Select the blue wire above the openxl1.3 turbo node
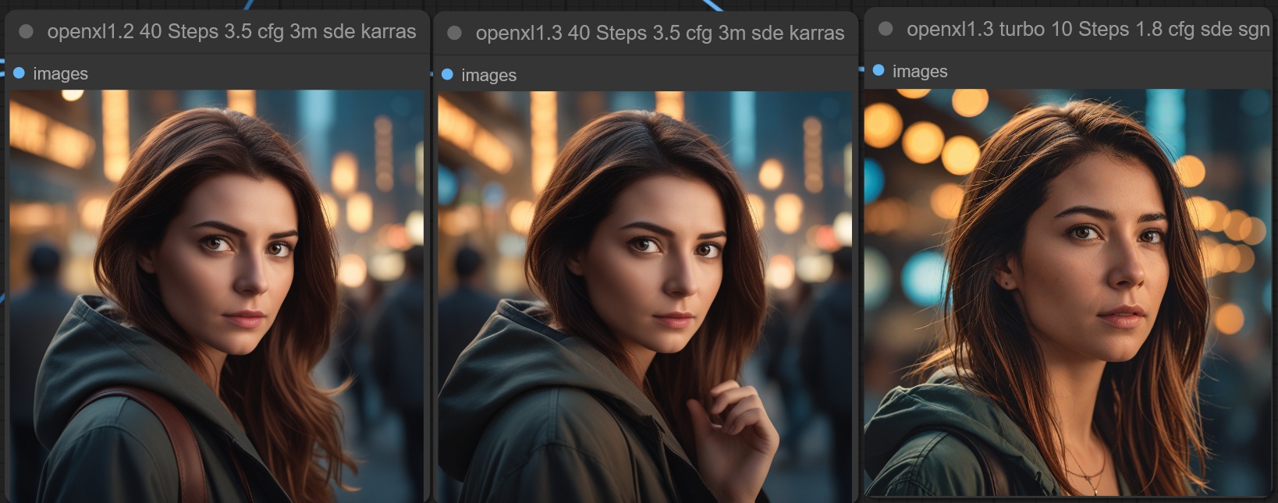Image resolution: width=1278 pixels, height=503 pixels. [x=712, y=5]
